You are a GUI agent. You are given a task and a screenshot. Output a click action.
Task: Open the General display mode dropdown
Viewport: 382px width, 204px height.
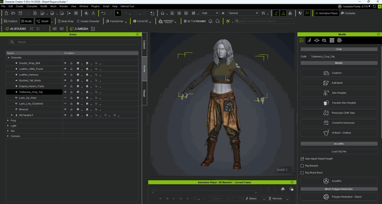click(243, 13)
